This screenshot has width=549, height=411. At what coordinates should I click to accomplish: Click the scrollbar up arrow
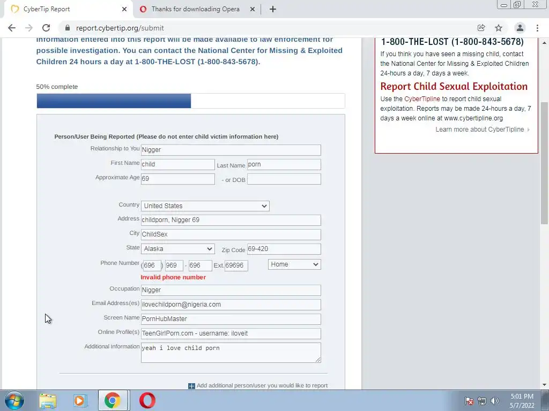pyautogui.click(x=544, y=43)
